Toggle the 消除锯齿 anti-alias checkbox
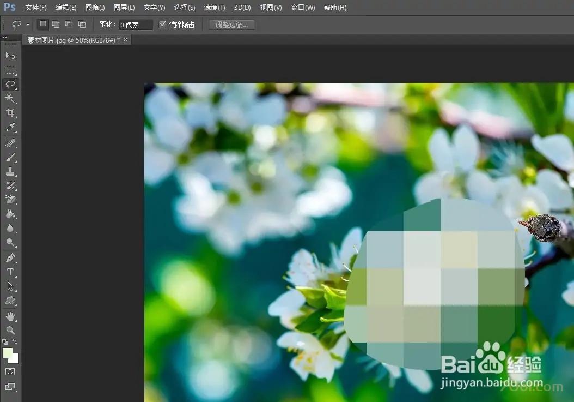The width and height of the screenshot is (574, 402). 163,24
